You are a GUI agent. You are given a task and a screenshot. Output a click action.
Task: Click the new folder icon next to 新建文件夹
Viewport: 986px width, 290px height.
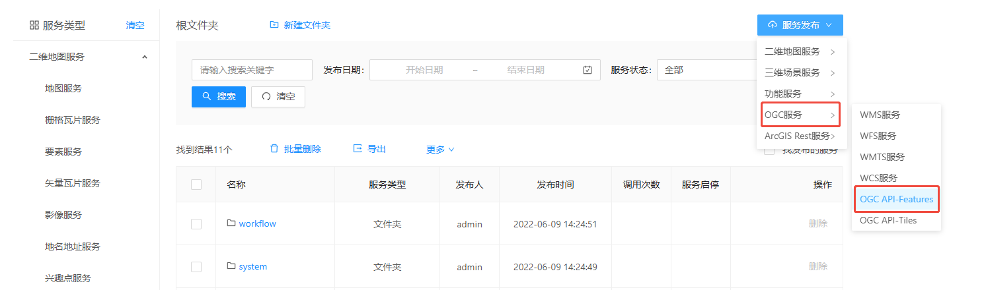[274, 25]
